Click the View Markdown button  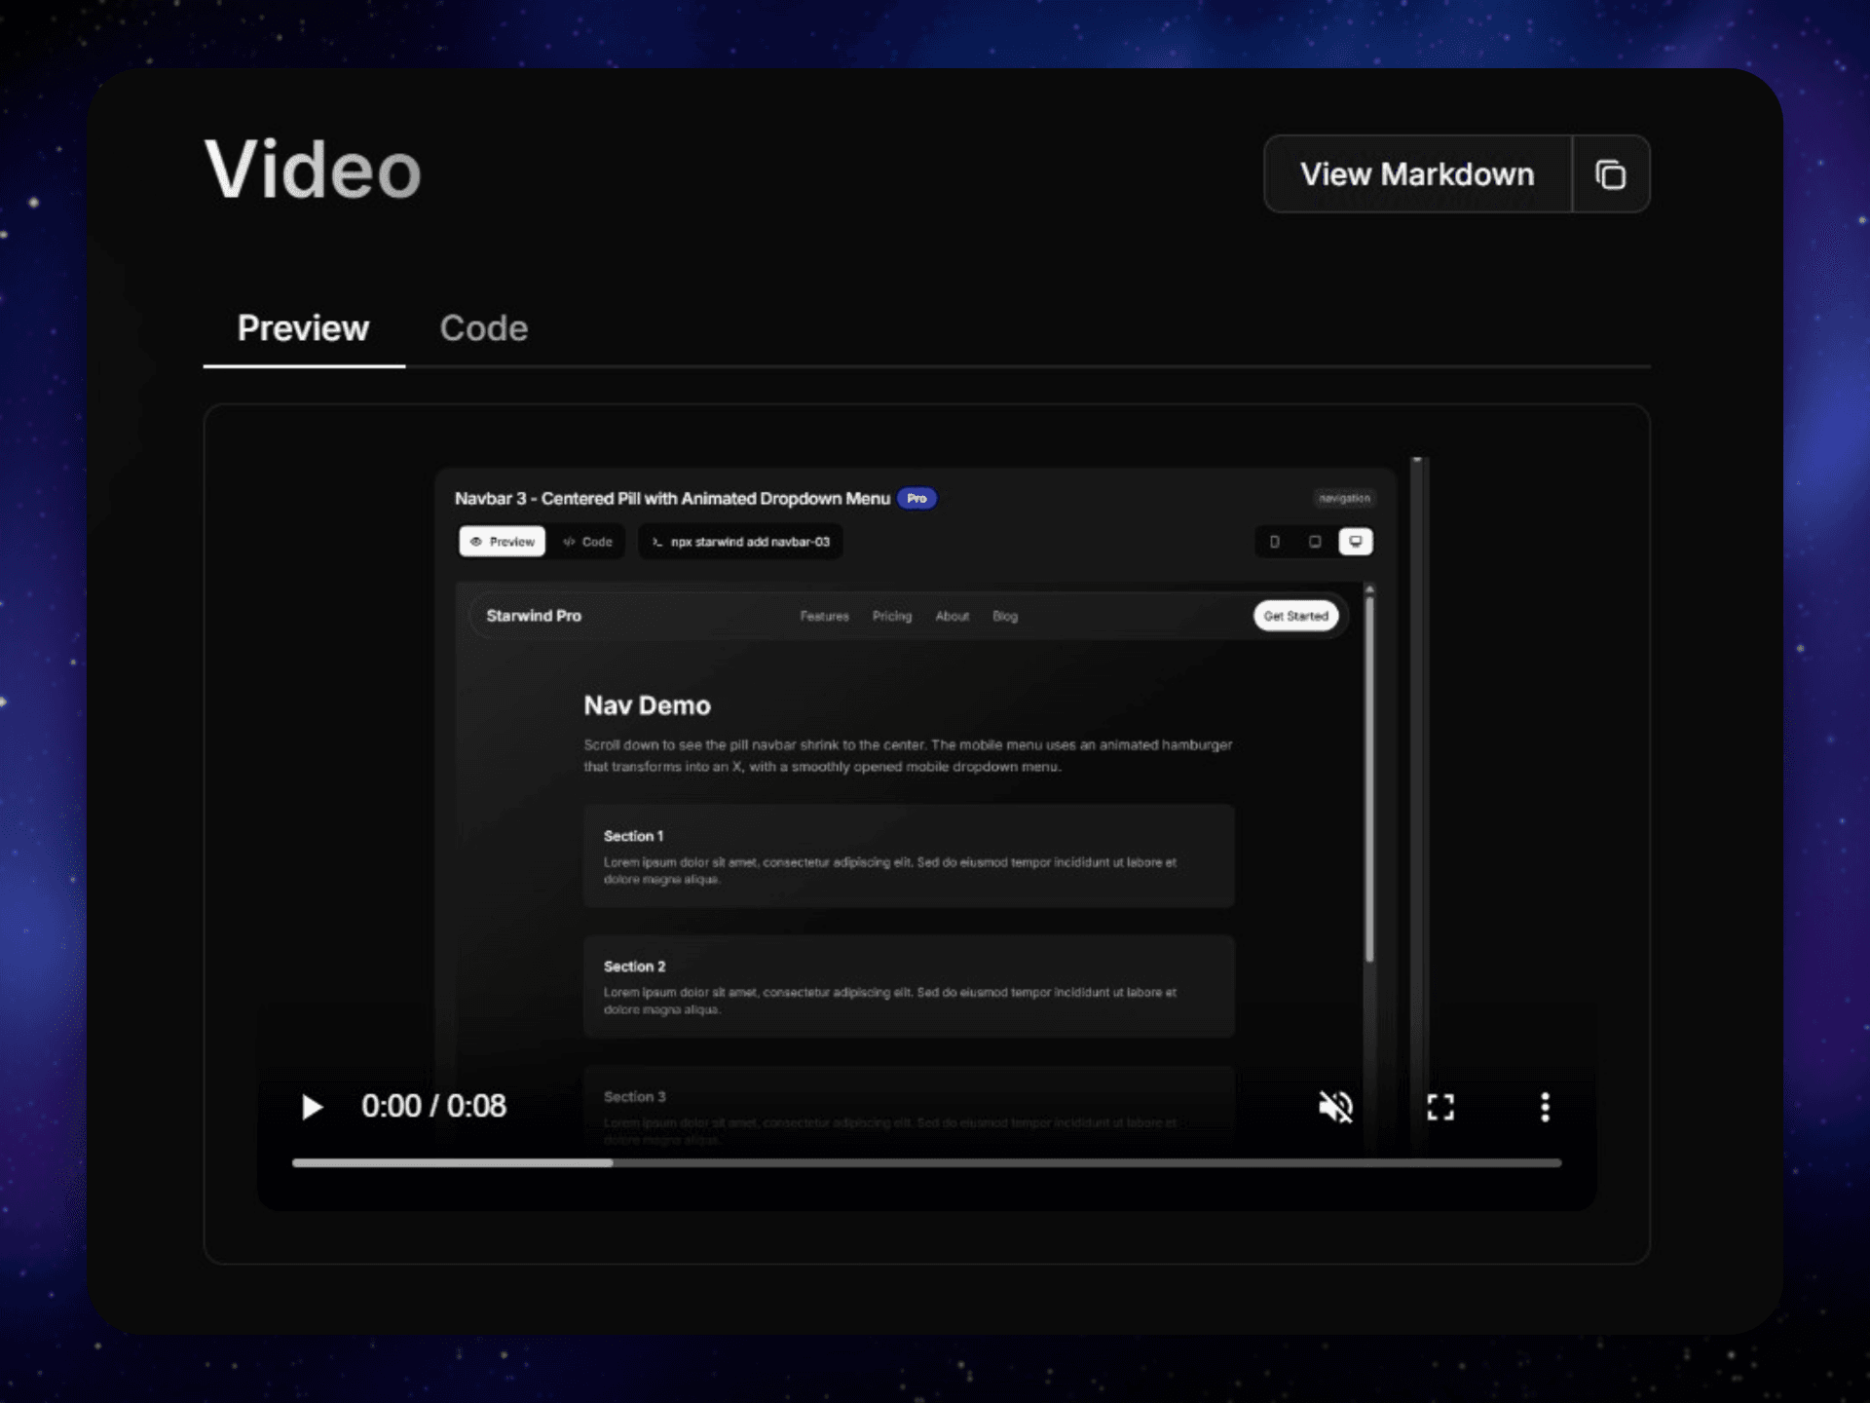[x=1418, y=173]
